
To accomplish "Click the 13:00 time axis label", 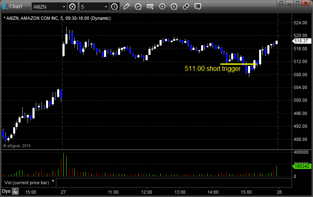I will (180, 192).
